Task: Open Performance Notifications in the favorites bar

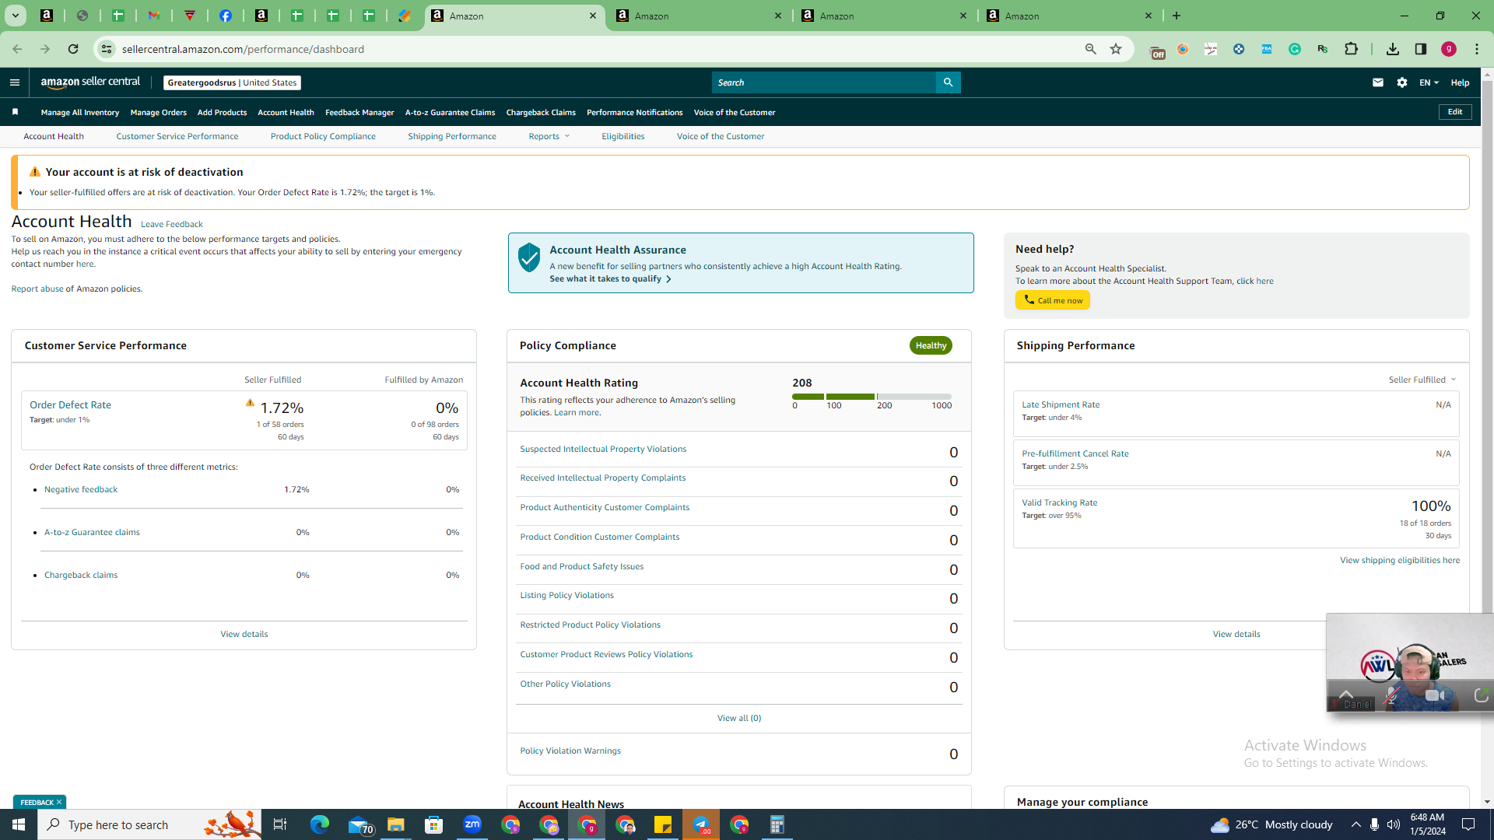Action: pos(635,113)
